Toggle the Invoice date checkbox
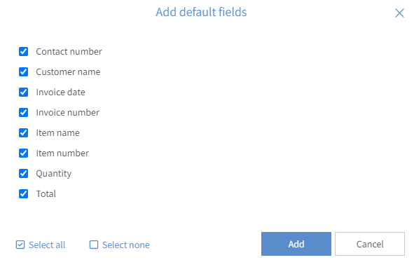Screen dimensions: 414x267 pos(24,93)
